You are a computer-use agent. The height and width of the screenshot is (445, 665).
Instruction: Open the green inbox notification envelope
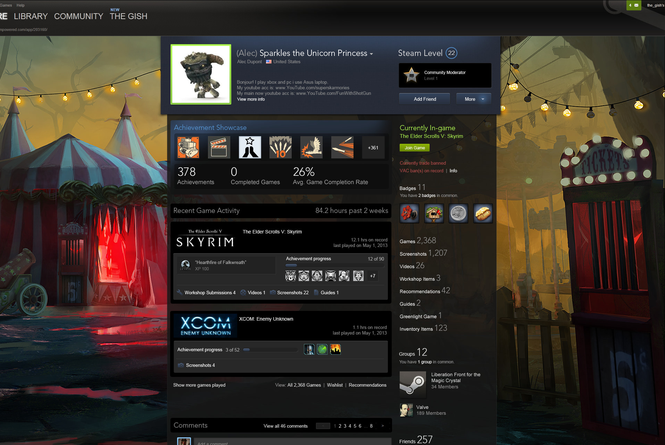(x=634, y=5)
